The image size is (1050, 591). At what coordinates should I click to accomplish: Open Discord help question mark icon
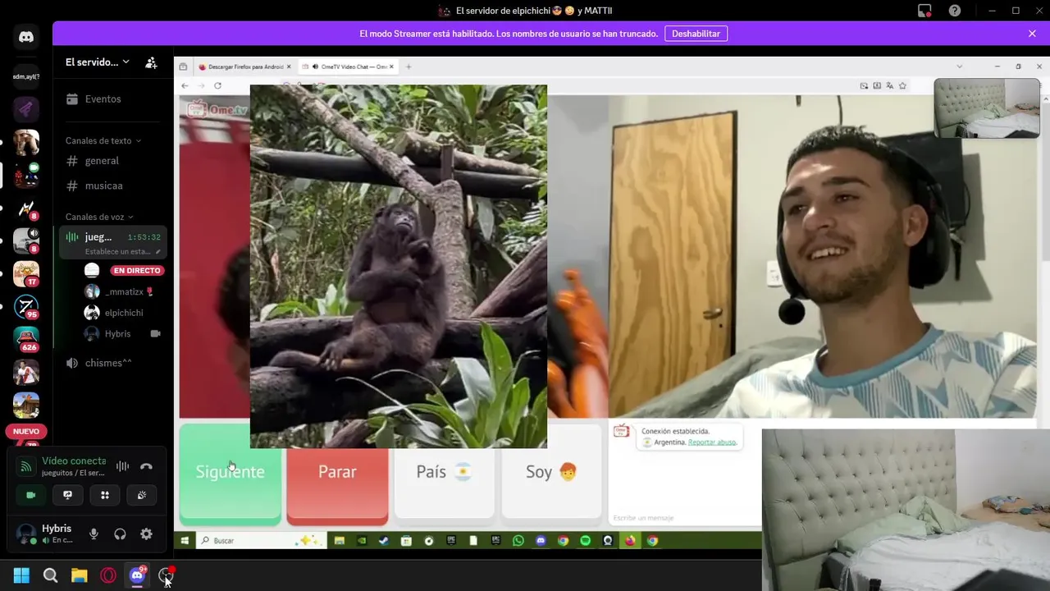pyautogui.click(x=955, y=11)
